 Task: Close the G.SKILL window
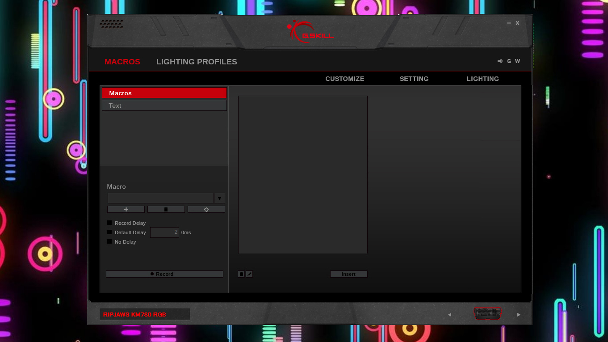pos(517,23)
